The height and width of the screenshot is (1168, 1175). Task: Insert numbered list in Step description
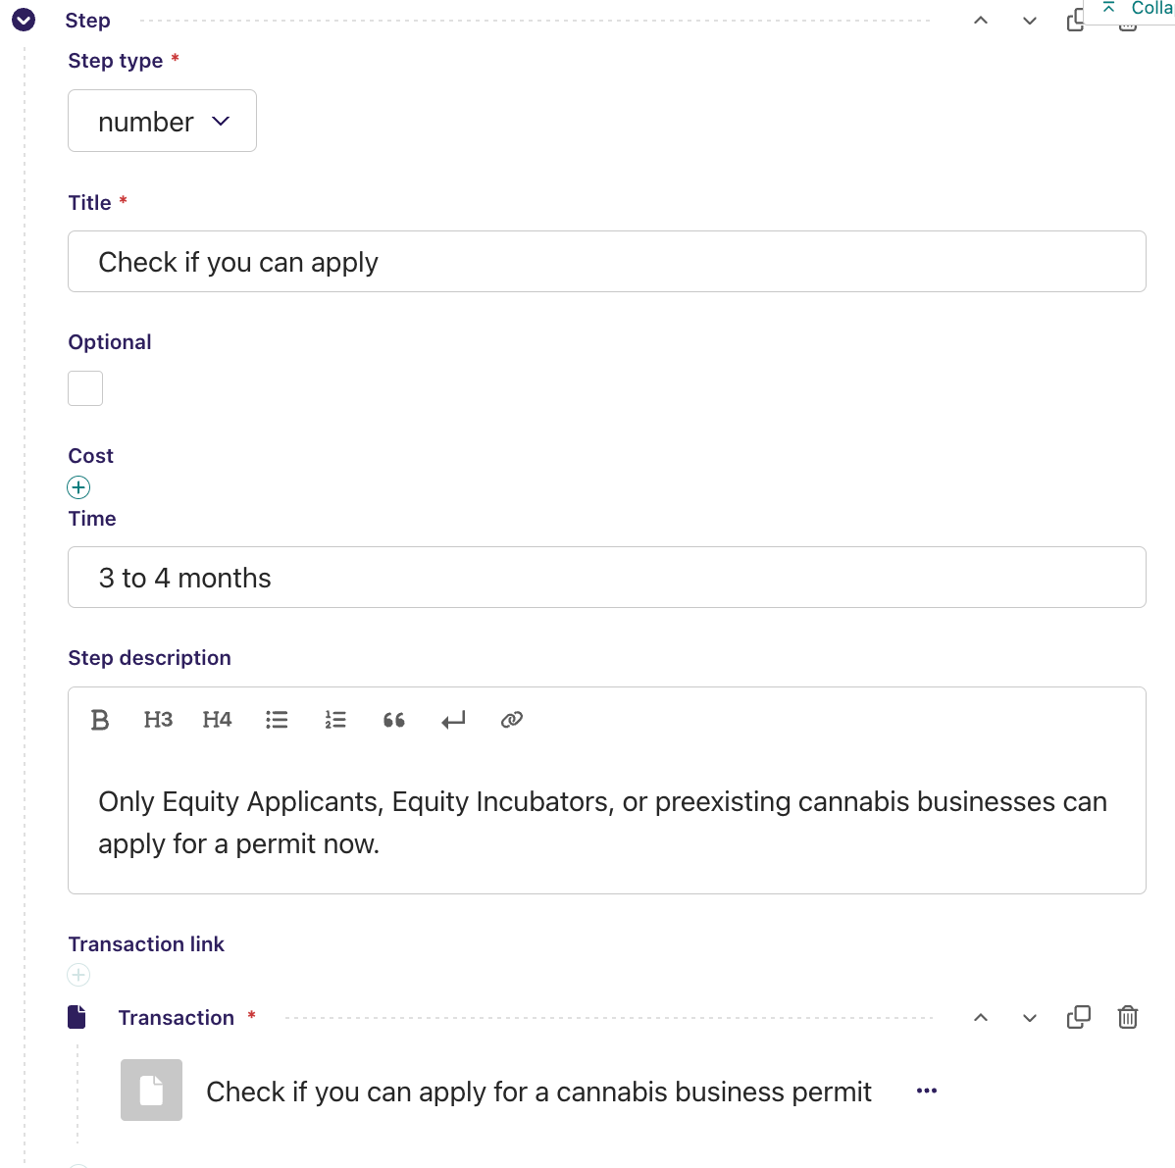(335, 720)
